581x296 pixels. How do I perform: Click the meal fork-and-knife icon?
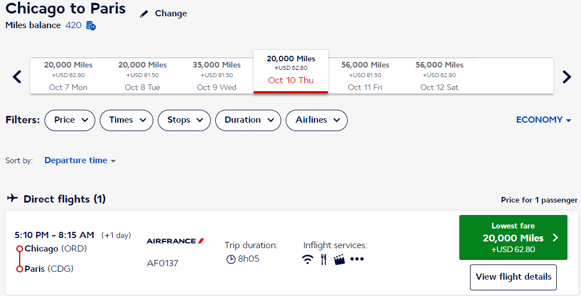click(x=323, y=259)
